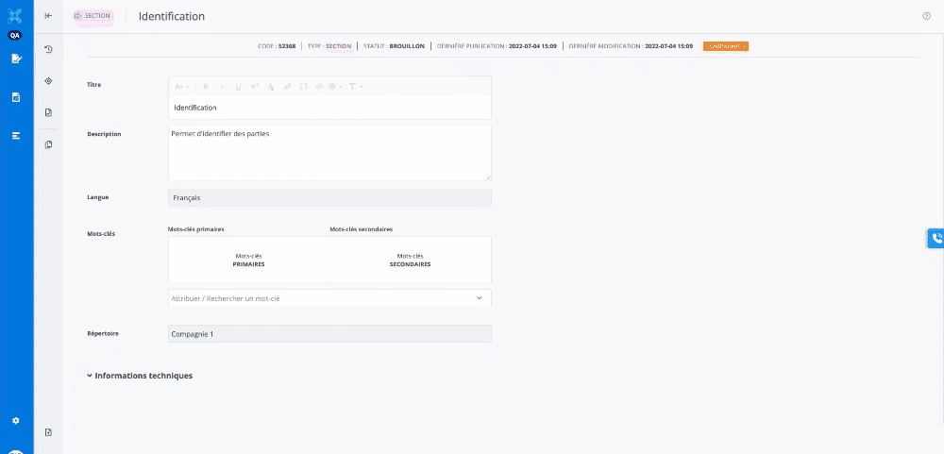Click the SECTION badge next to the title
This screenshot has width=944, height=454.
point(93,16)
